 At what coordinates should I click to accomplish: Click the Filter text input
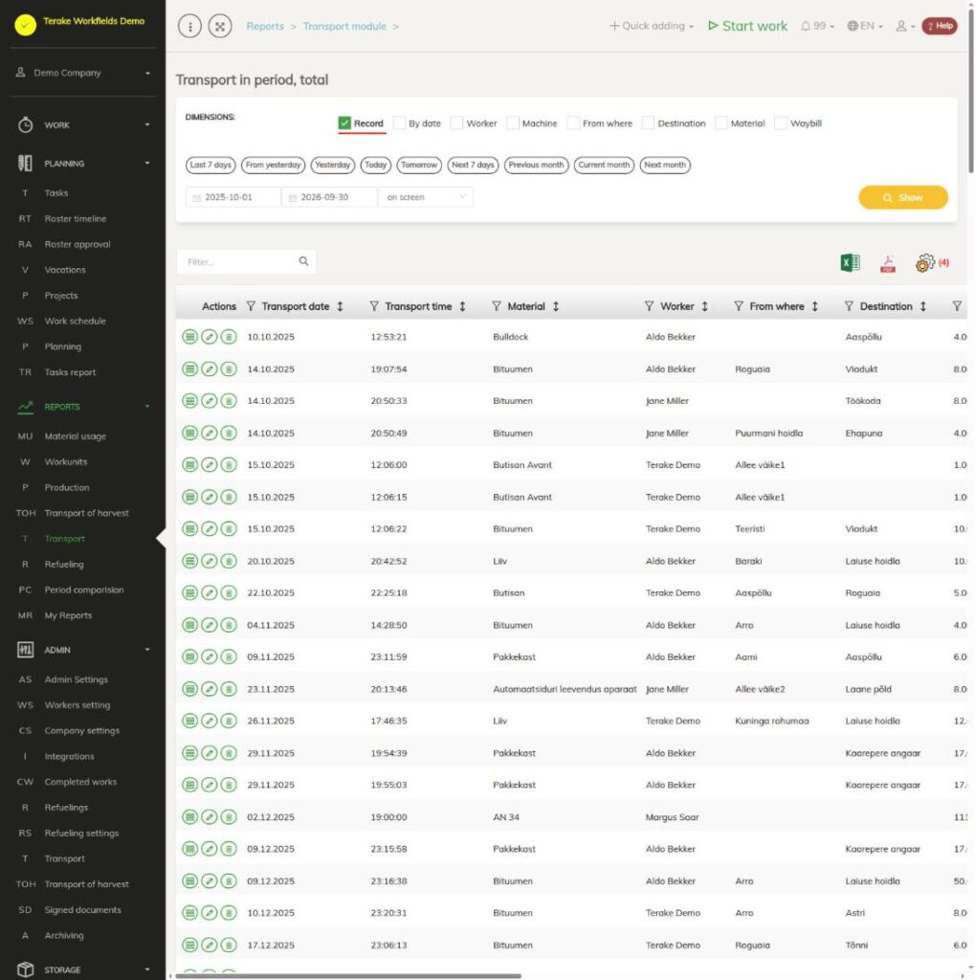(240, 262)
